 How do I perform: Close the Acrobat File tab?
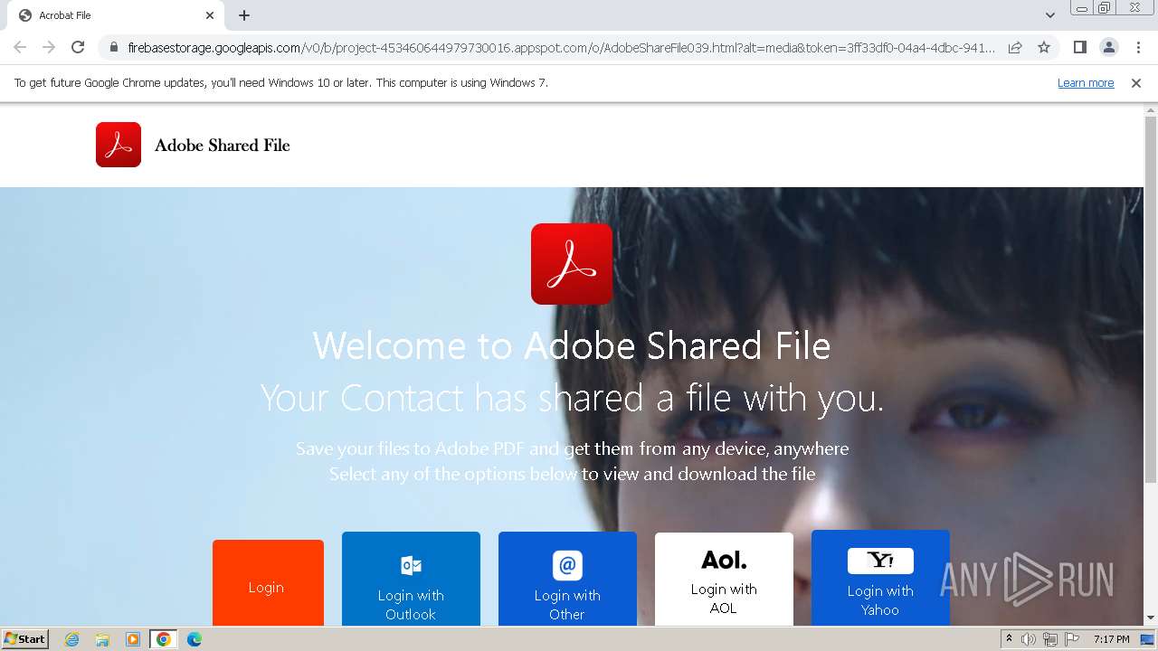click(210, 15)
